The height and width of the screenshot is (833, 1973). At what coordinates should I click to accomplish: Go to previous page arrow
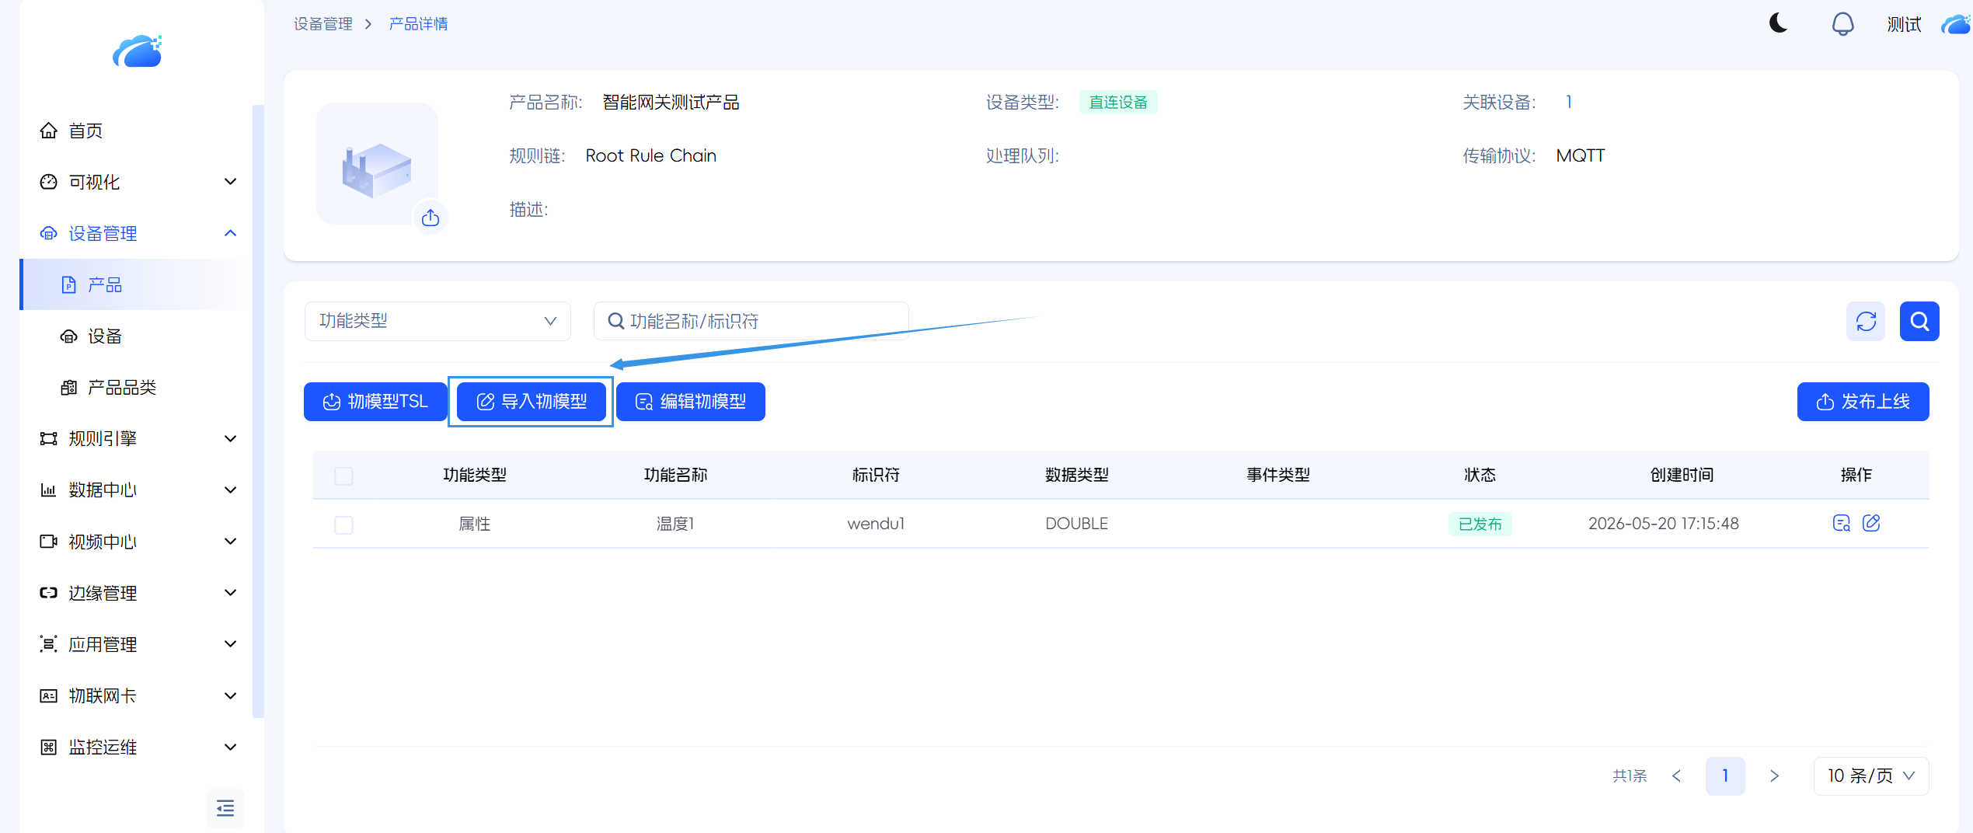[x=1676, y=775]
